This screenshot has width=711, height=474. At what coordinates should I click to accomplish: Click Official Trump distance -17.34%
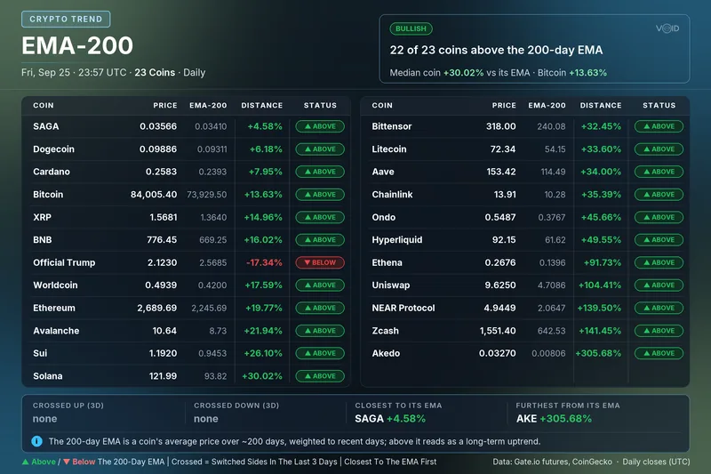[264, 262]
